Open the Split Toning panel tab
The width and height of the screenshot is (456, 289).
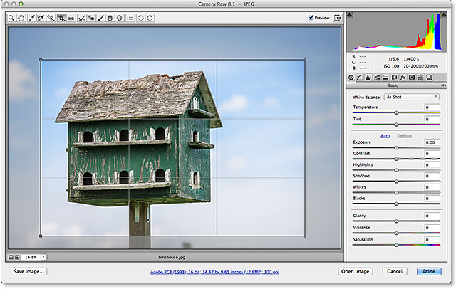385,78
